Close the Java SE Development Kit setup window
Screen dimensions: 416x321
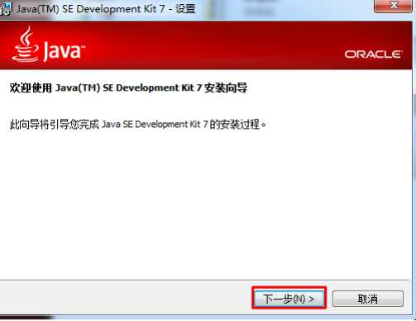(394, 6)
